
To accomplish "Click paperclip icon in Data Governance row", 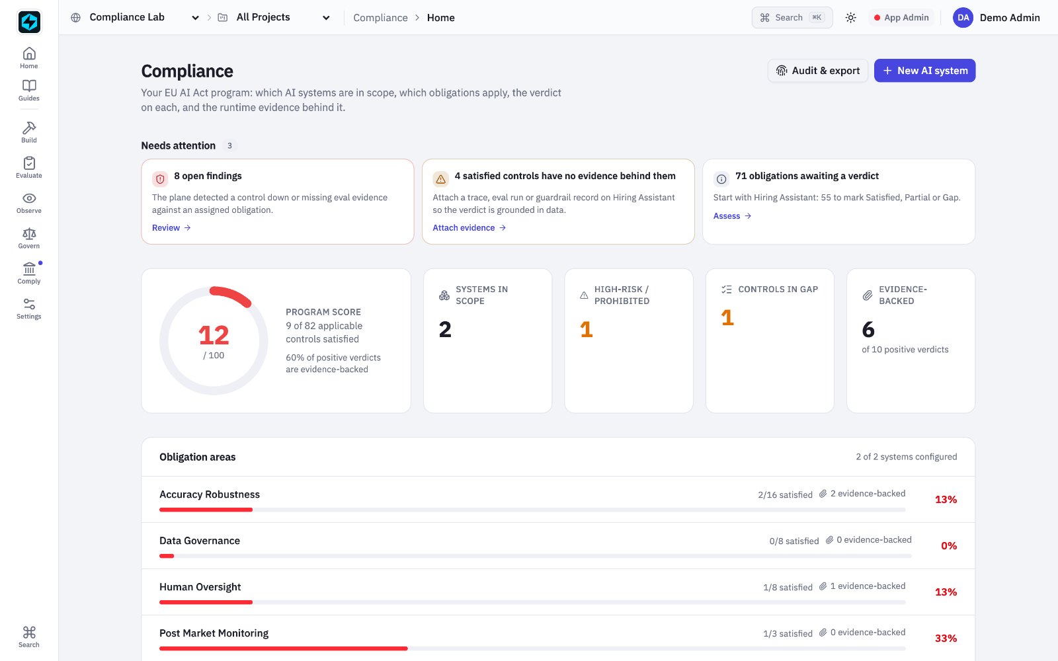I will tap(829, 540).
